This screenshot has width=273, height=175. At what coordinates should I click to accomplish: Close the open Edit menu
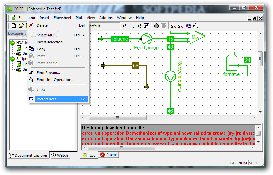click(32, 18)
